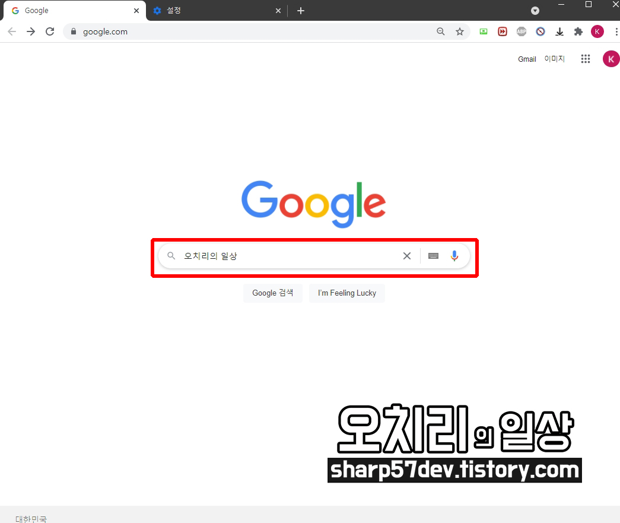Start voice search with the microphone
620x523 pixels.
click(454, 256)
